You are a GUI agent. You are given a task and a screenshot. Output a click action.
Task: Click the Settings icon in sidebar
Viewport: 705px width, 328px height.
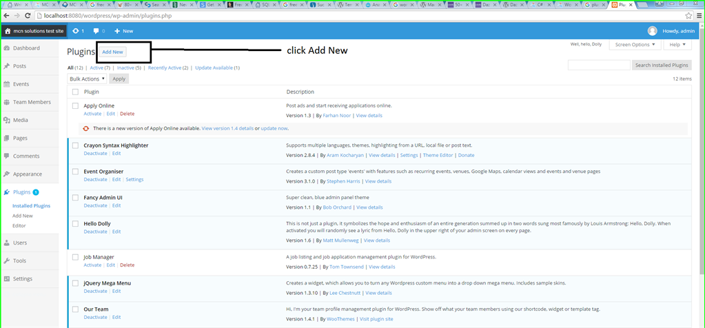point(7,278)
